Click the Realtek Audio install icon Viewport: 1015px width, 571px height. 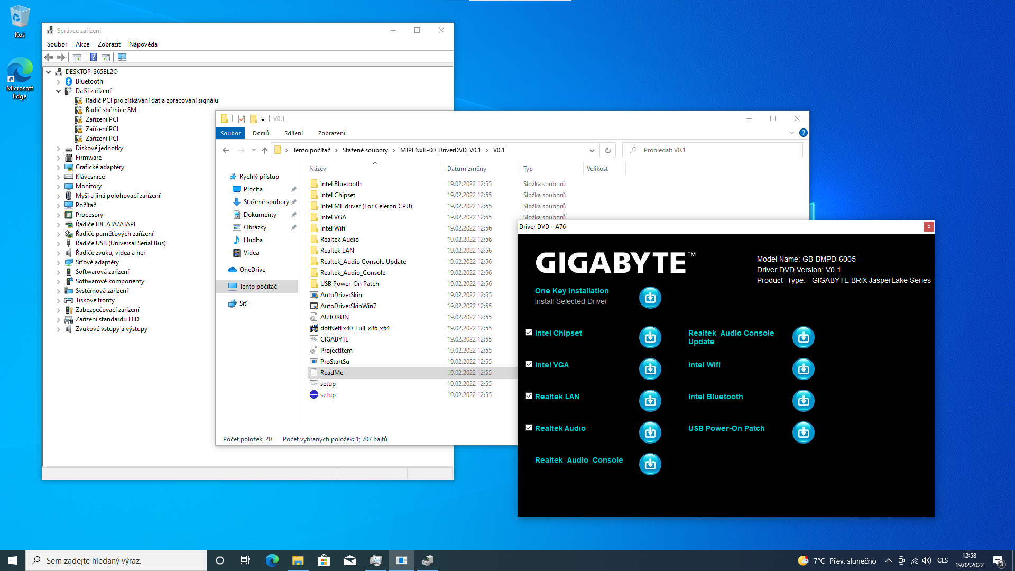[650, 432]
